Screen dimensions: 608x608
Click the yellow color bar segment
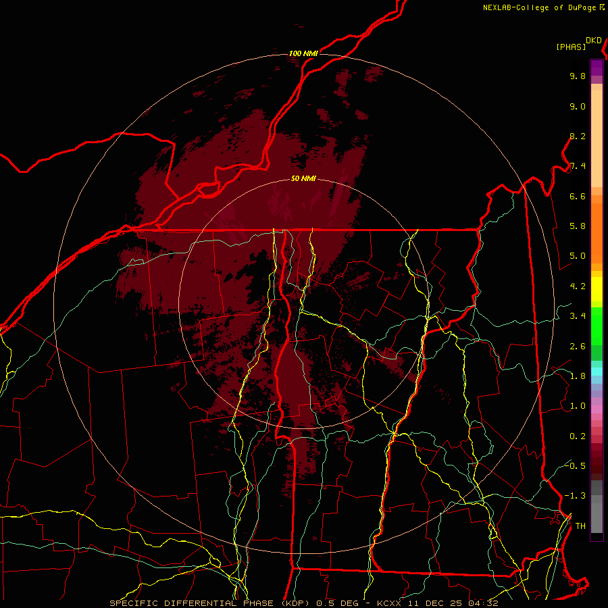[x=597, y=289]
